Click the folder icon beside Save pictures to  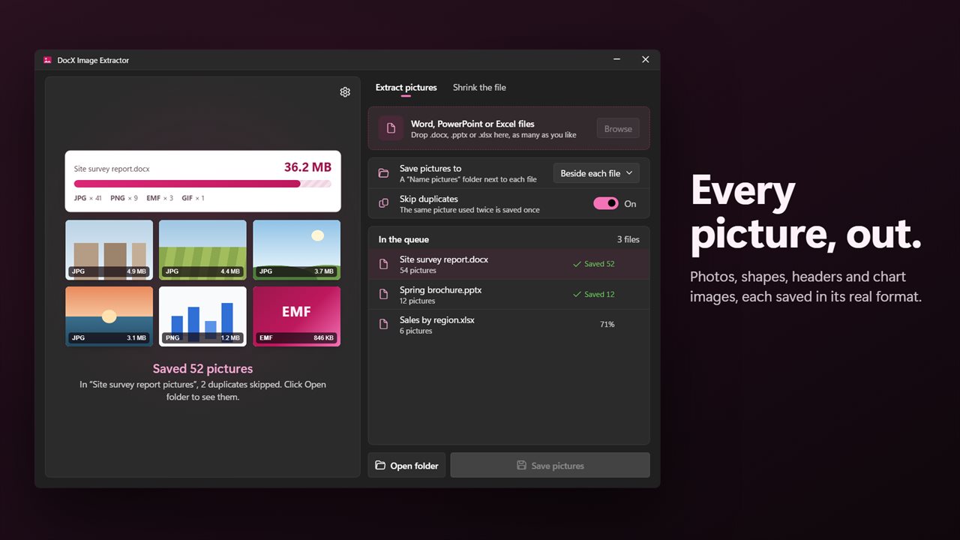coord(383,173)
